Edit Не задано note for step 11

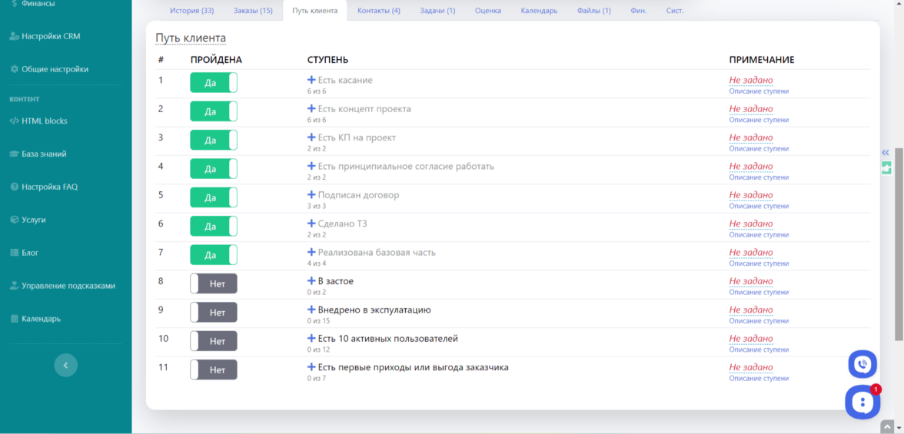coord(750,367)
